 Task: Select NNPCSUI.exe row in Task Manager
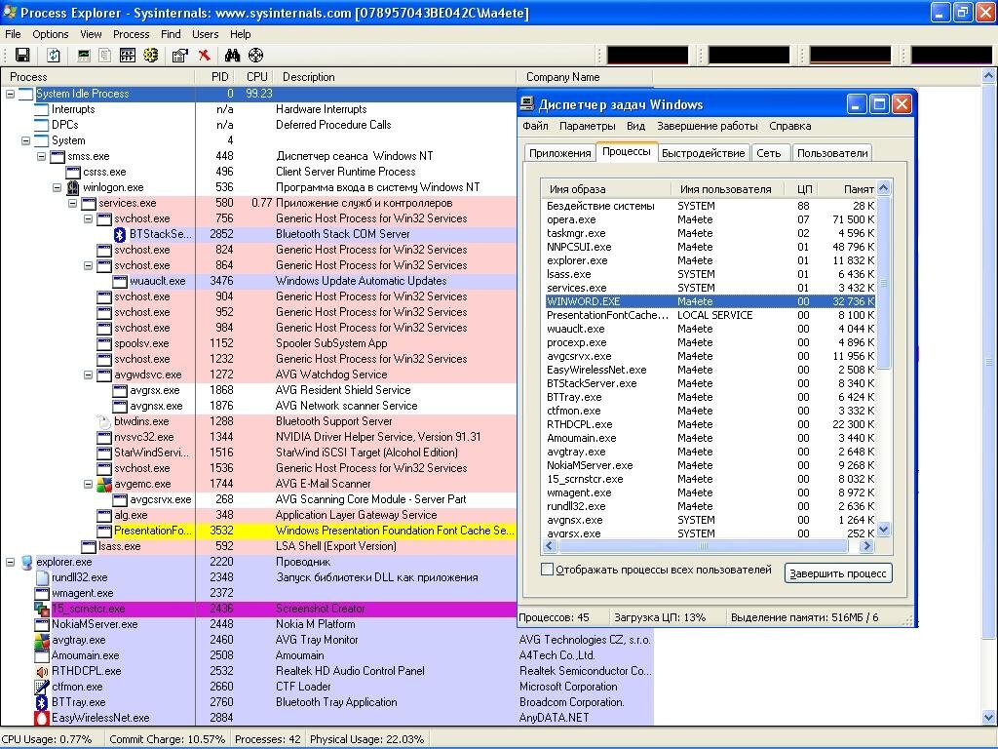710,247
